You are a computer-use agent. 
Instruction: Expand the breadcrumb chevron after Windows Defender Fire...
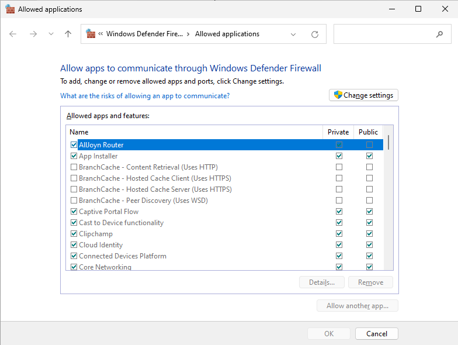pyautogui.click(x=188, y=34)
